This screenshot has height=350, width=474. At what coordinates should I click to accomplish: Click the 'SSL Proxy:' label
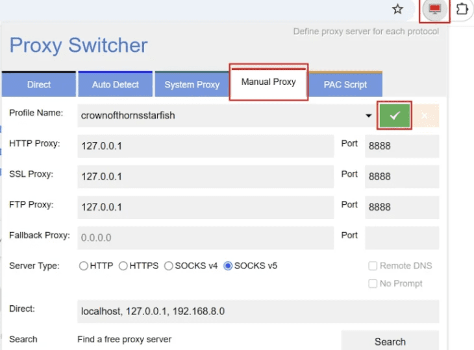31,174
